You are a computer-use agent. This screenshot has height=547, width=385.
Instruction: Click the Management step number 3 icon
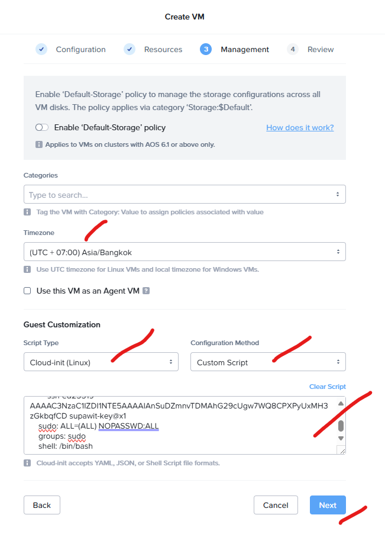[206, 49]
